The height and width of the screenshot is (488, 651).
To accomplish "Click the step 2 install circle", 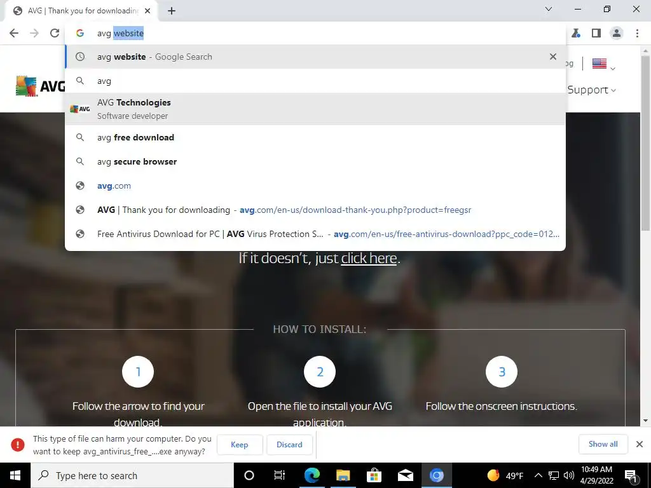I will pos(320,371).
